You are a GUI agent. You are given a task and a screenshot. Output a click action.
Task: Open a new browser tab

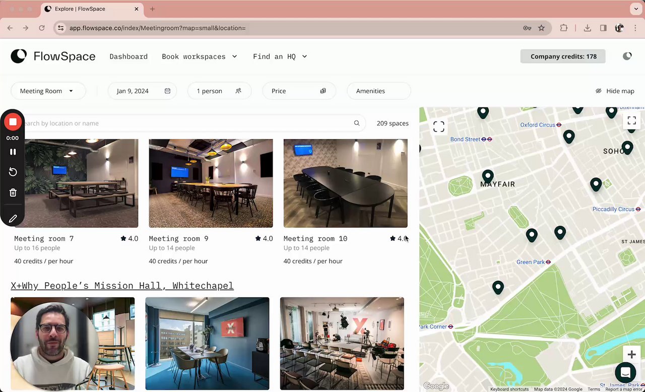tap(152, 9)
